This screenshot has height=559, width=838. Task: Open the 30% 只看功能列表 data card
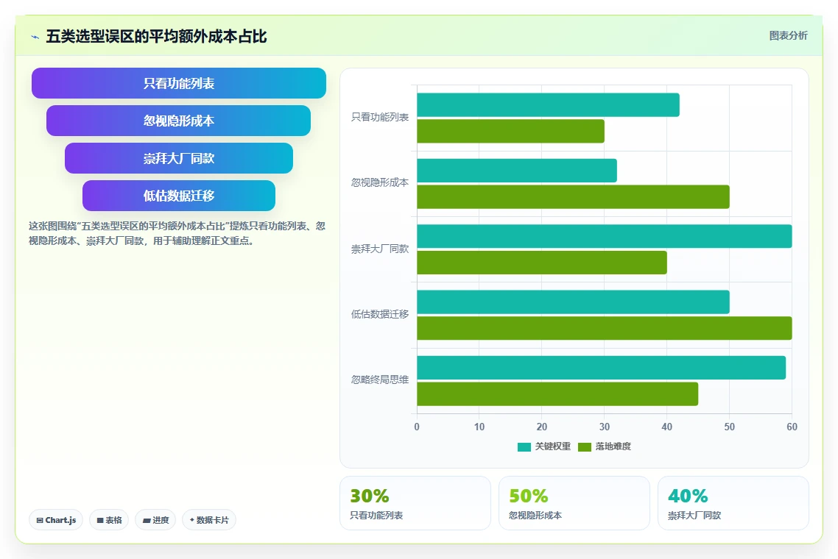click(x=415, y=503)
